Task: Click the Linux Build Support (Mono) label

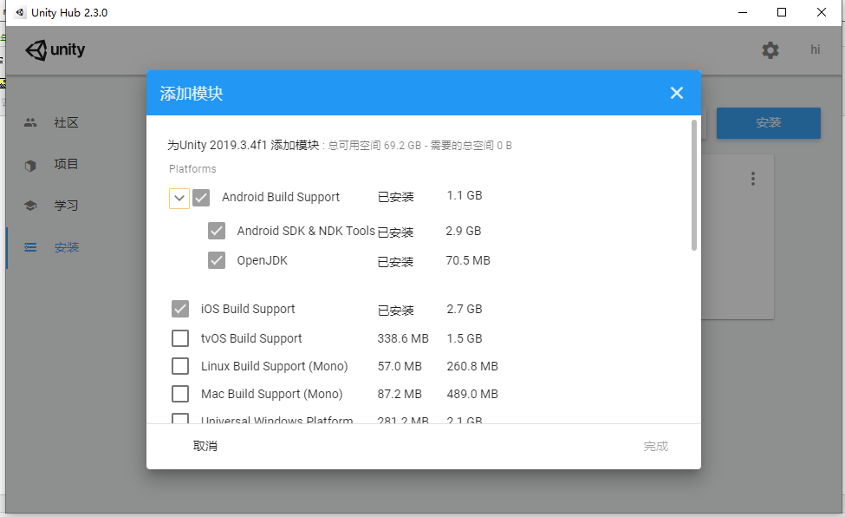Action: [275, 366]
